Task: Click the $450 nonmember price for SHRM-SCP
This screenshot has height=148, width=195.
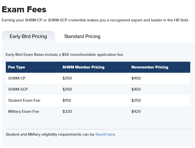Action: click(136, 89)
